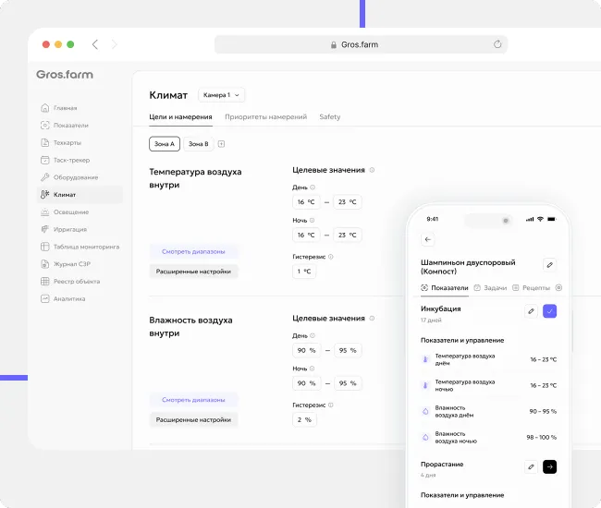The height and width of the screenshot is (508, 601).
Task: Expand the Камера 1 dropdown
Action: point(222,95)
